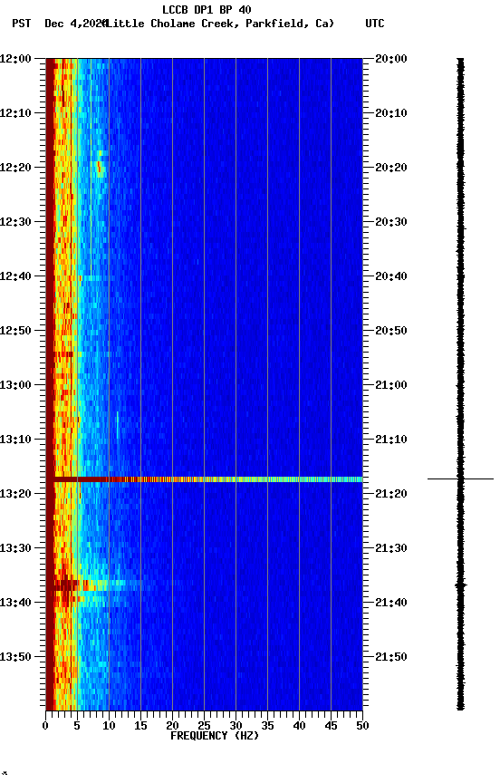Image resolution: width=500 pixels, height=783 pixels.
Task: Click the 20:40 UTC time label
Action: point(391,276)
